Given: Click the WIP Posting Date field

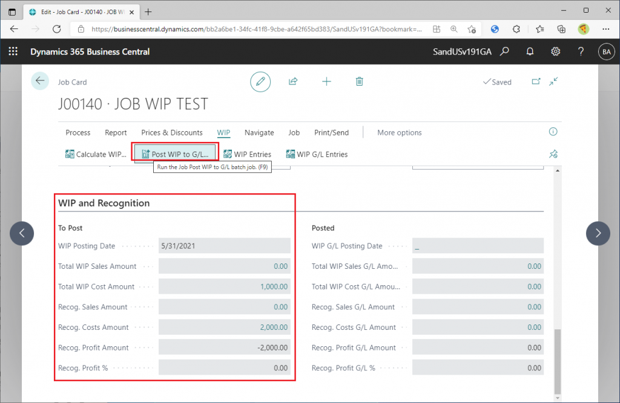Looking at the screenshot, I should [x=224, y=246].
